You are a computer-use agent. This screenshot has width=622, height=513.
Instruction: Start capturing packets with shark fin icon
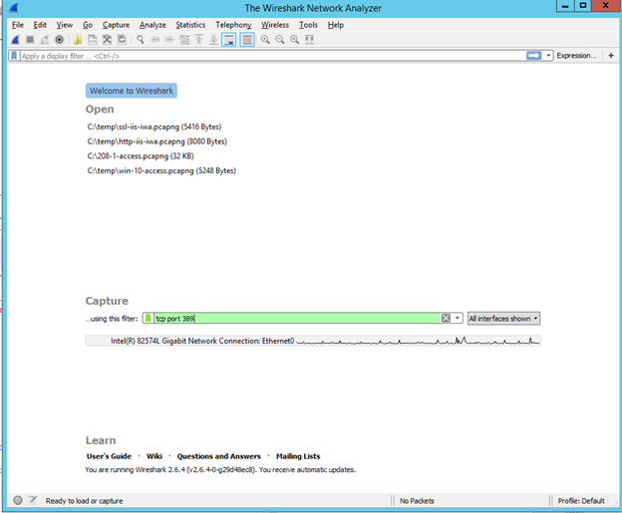[15, 40]
